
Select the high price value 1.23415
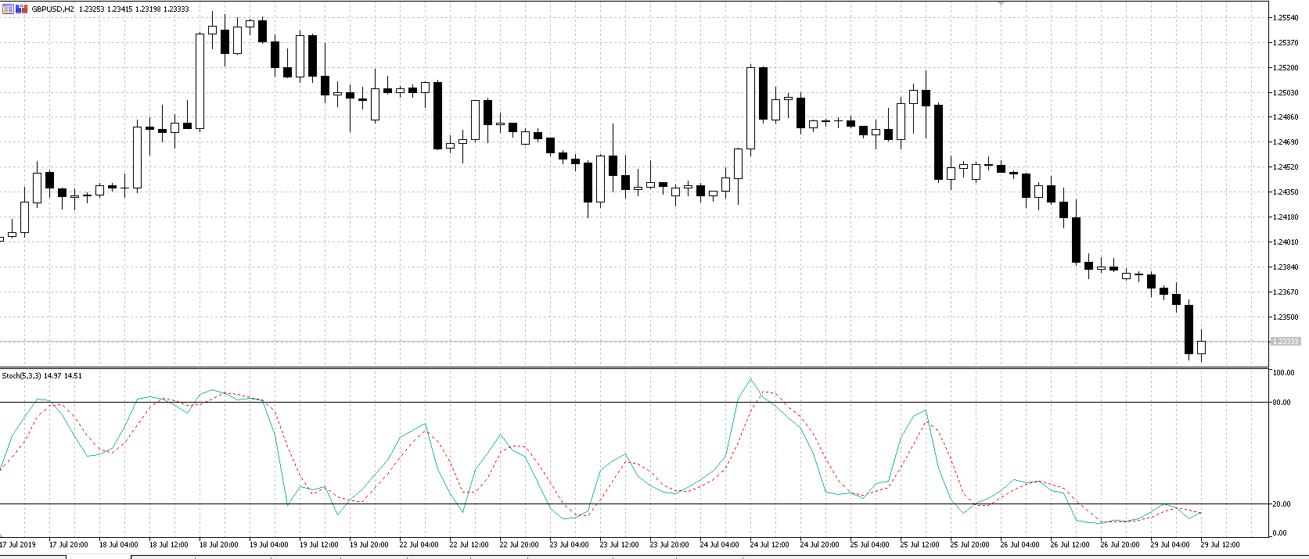(x=120, y=9)
